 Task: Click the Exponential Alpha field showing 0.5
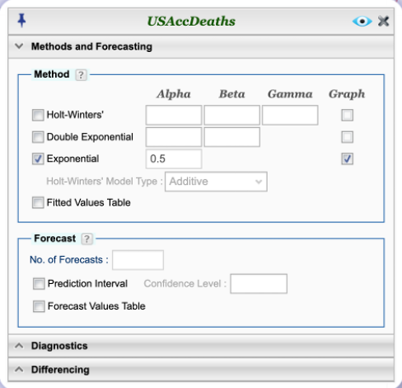[x=174, y=159]
